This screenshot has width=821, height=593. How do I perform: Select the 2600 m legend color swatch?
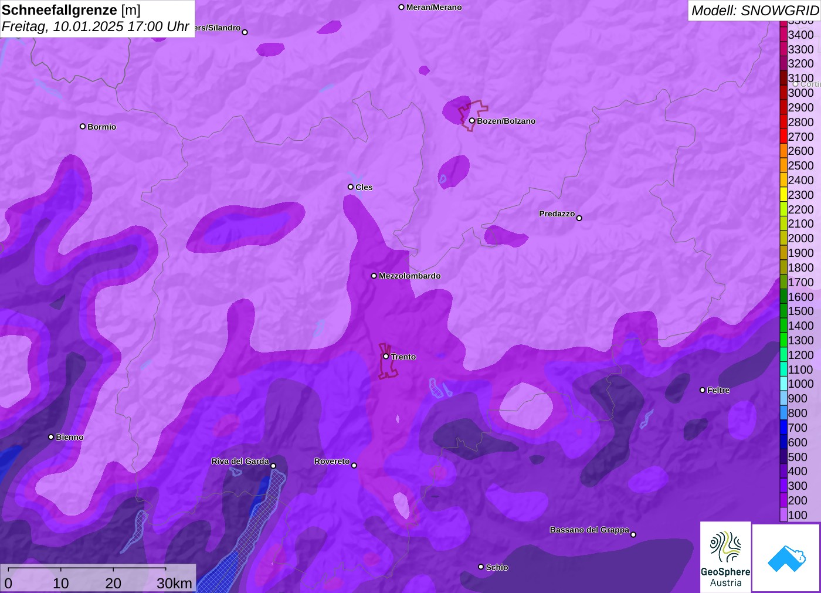coord(783,151)
